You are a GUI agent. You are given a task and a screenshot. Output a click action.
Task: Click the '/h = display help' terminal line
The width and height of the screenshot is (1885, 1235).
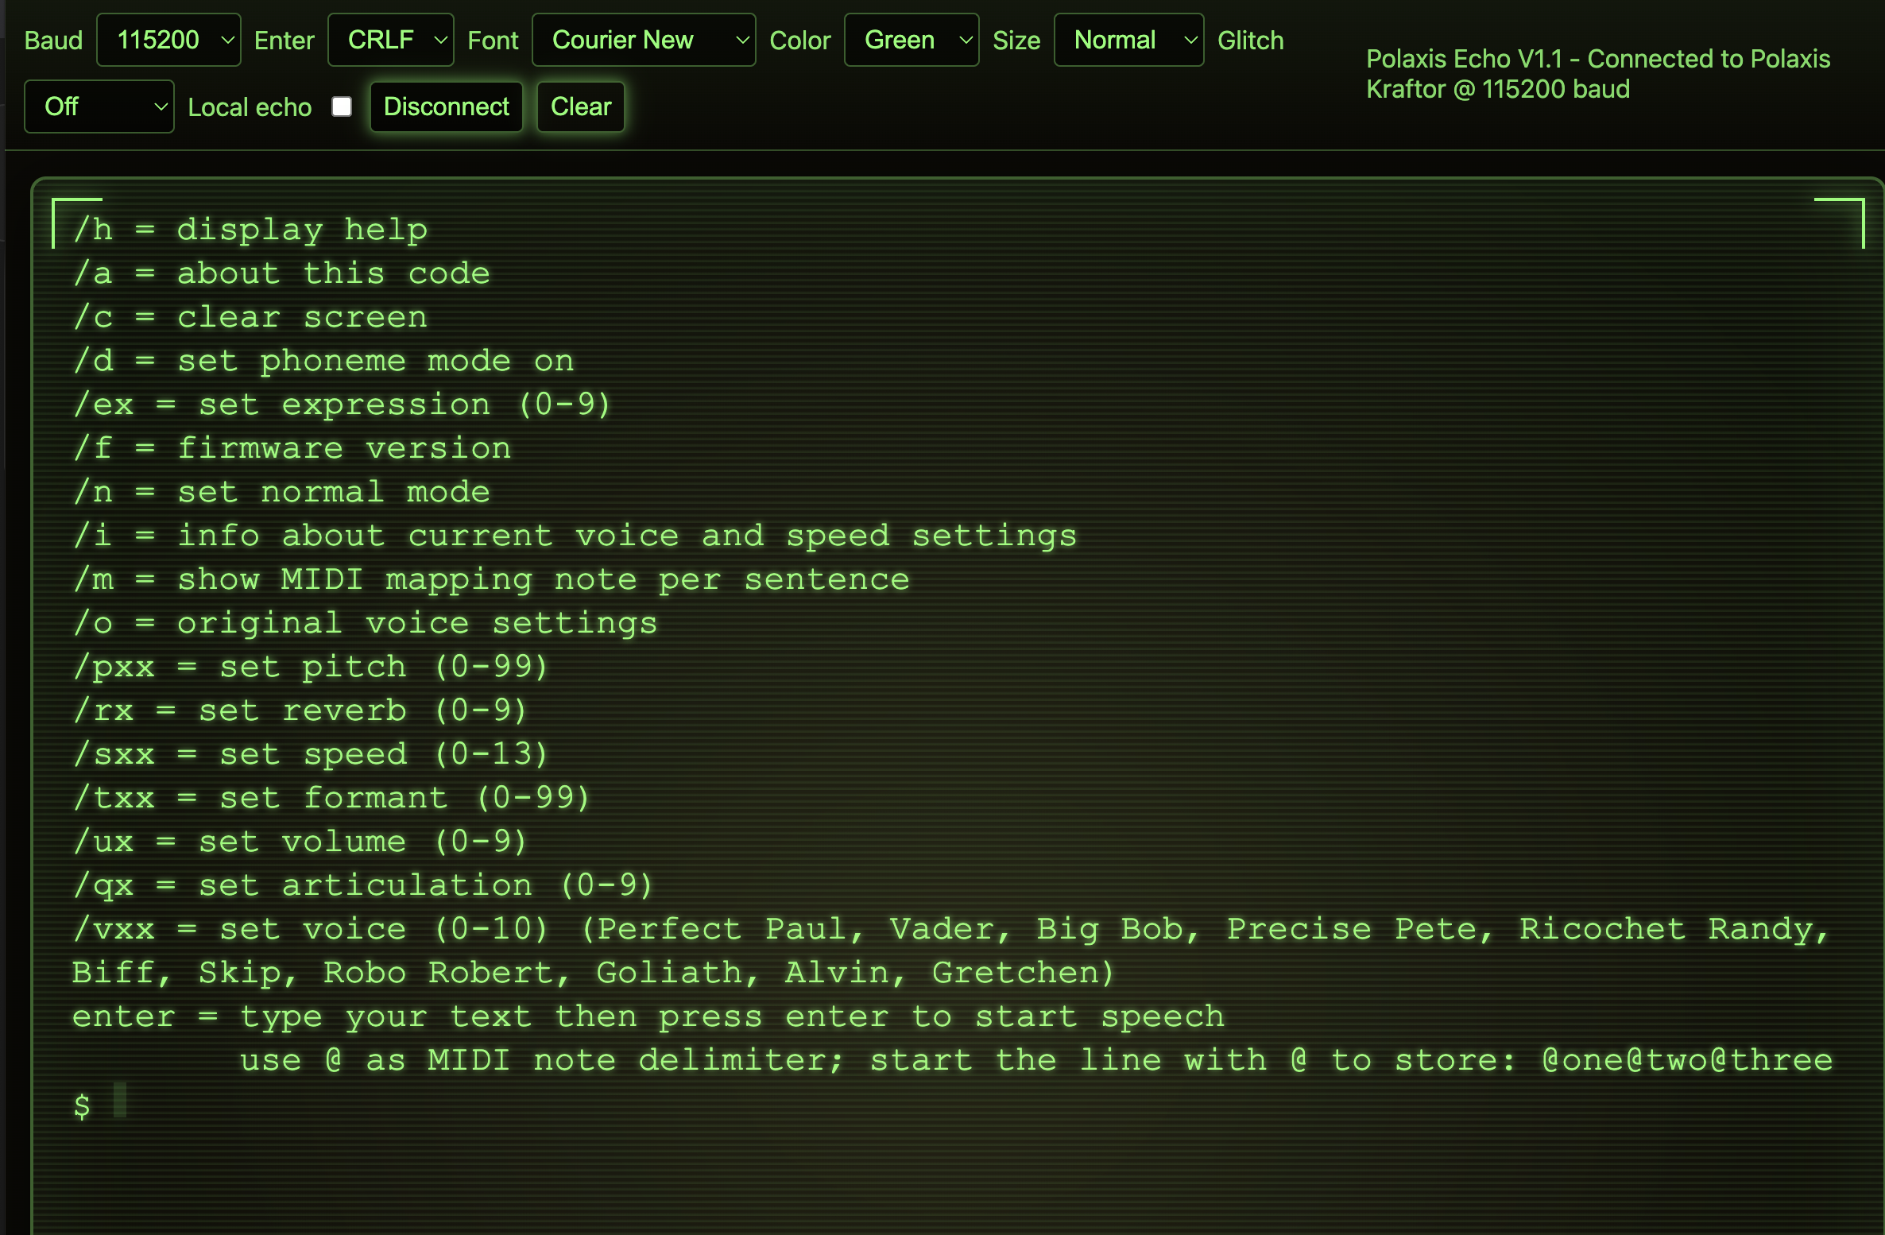[251, 230]
